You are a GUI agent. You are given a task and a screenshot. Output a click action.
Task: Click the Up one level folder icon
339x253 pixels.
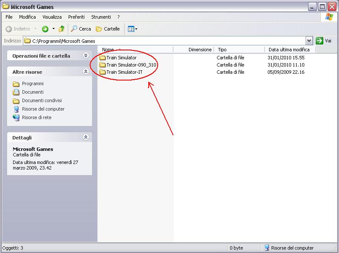(x=61, y=29)
